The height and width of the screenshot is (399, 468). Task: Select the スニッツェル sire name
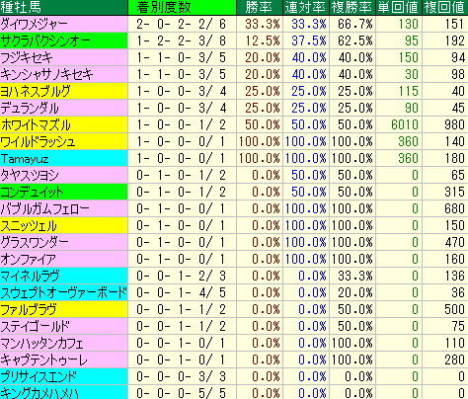pyautogui.click(x=29, y=225)
